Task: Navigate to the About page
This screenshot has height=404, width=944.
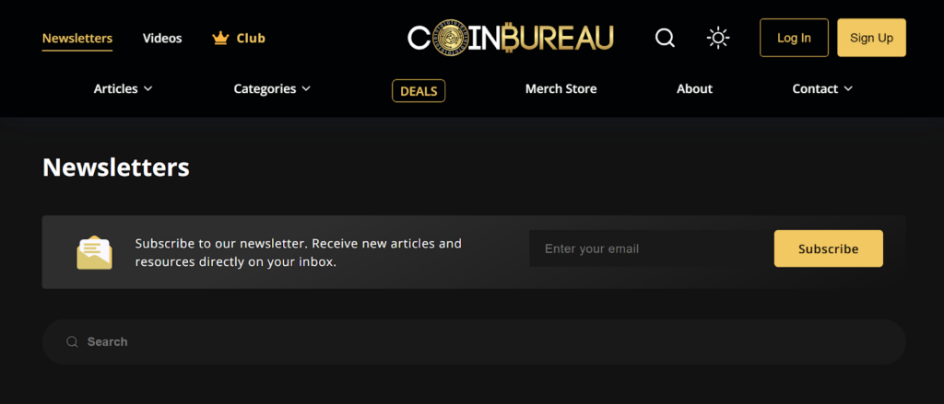Action: click(x=694, y=89)
